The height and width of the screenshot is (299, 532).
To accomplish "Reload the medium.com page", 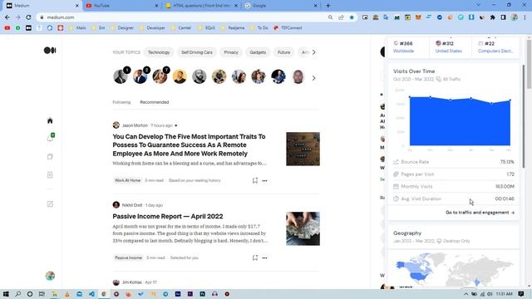I will pyautogui.click(x=28, y=17).
